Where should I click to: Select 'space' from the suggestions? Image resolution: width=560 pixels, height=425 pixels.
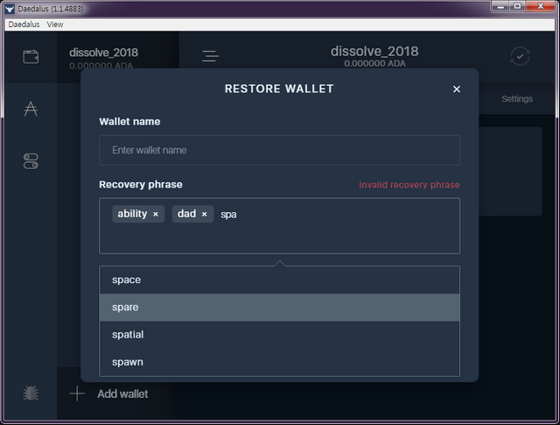pyautogui.click(x=279, y=280)
